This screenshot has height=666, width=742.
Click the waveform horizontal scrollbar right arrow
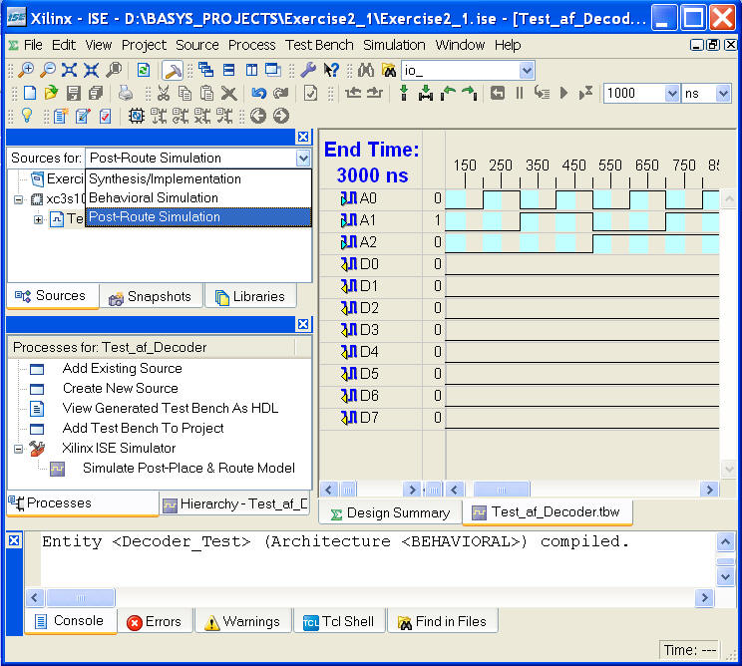(x=709, y=490)
